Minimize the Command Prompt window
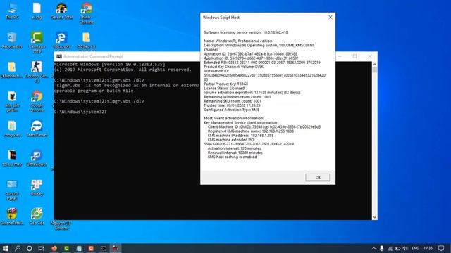 [x=340, y=56]
